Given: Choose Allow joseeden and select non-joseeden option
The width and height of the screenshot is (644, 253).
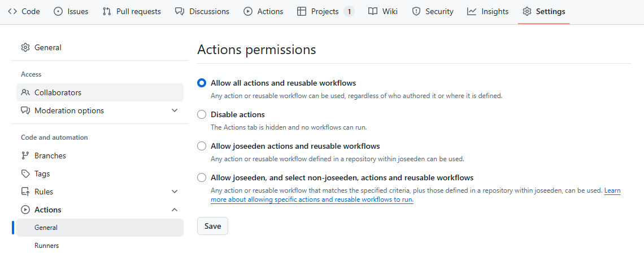Looking at the screenshot, I should [202, 177].
